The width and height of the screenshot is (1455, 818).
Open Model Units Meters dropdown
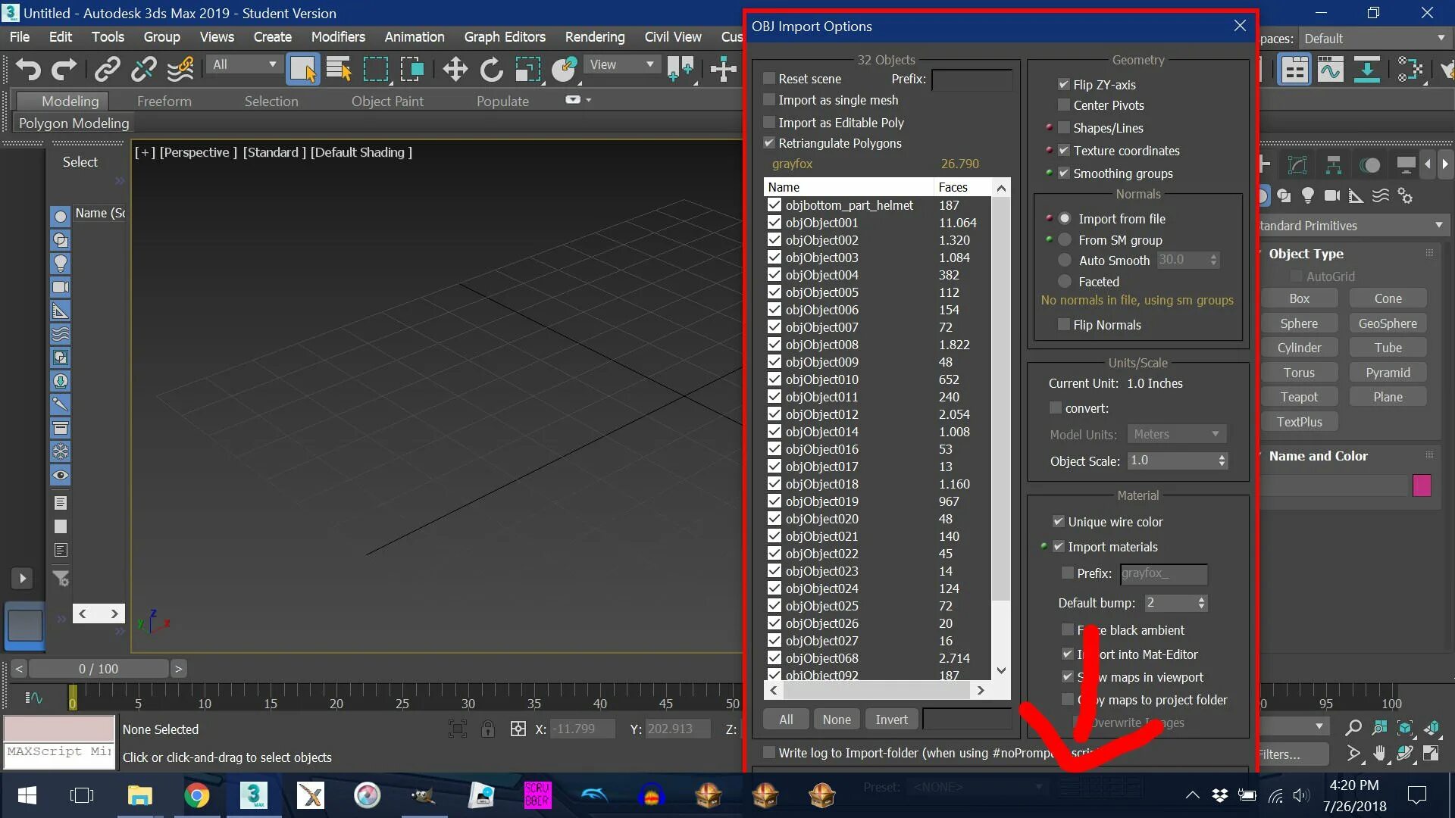point(1176,434)
